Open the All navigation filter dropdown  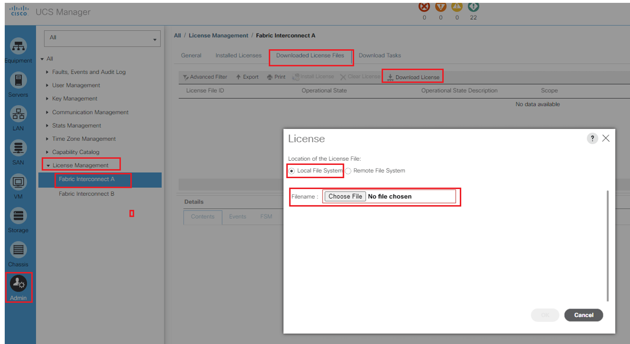coord(102,39)
